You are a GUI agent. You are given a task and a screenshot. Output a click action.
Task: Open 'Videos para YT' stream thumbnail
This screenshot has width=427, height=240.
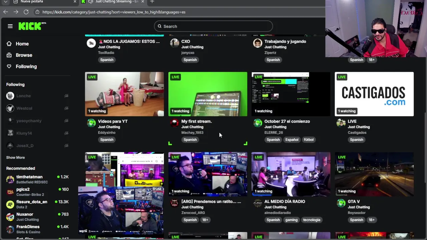(x=124, y=94)
